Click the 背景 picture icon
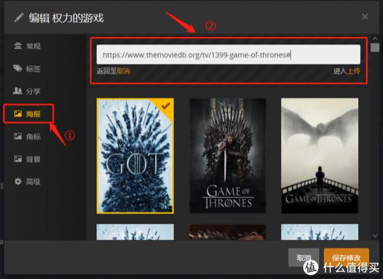383x279 pixels. pos(18,159)
